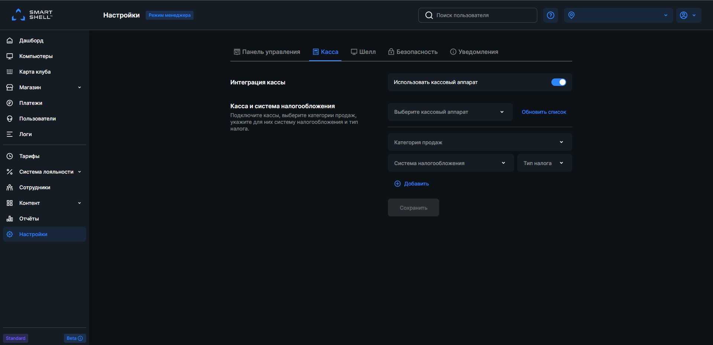Open Карта клуба from the sidebar
This screenshot has height=345, width=713.
(x=34, y=71)
